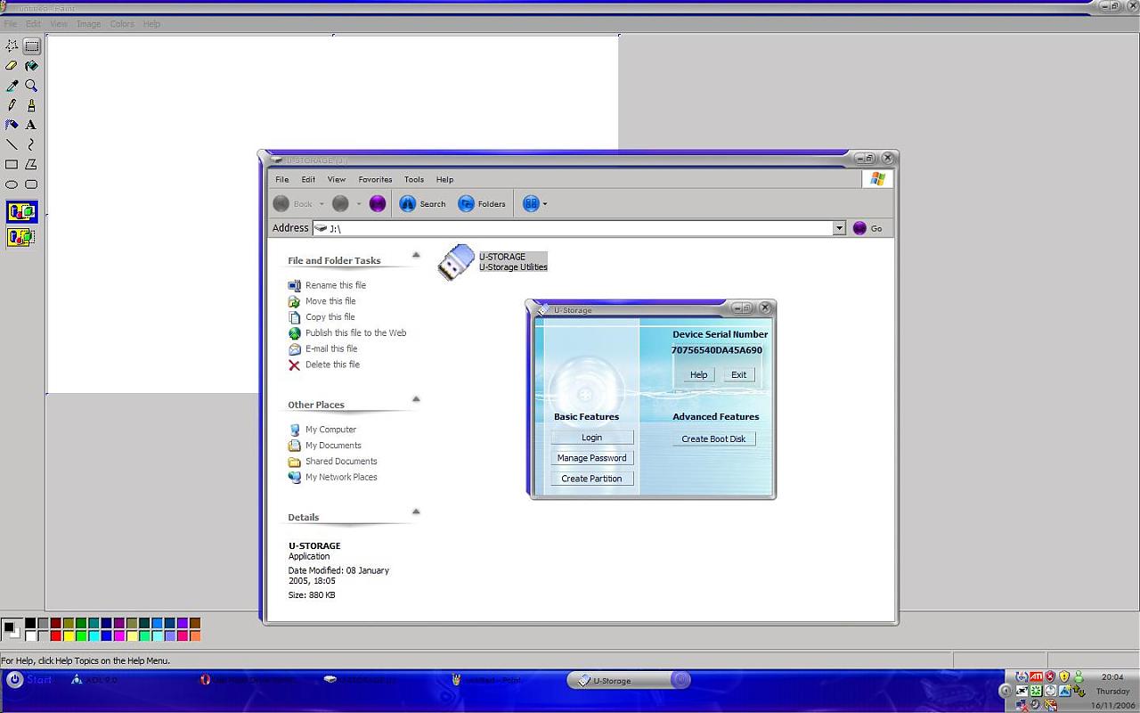Select the Free-Form Select tool in Paint
Image resolution: width=1140 pixels, height=713 pixels.
coord(12,45)
